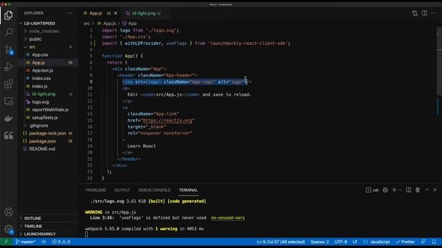Follow the https://reactjs.org link in code
This screenshot has width=442, height=248.
coord(167,121)
